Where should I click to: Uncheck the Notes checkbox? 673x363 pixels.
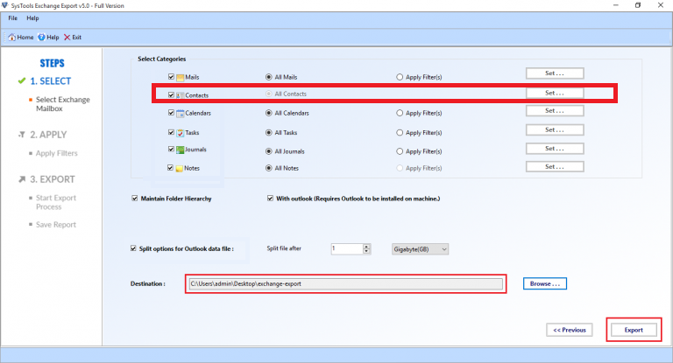(170, 168)
